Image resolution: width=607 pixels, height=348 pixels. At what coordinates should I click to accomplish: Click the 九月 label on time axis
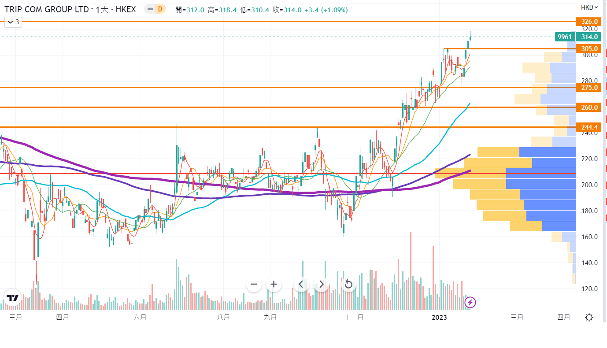coord(270,317)
